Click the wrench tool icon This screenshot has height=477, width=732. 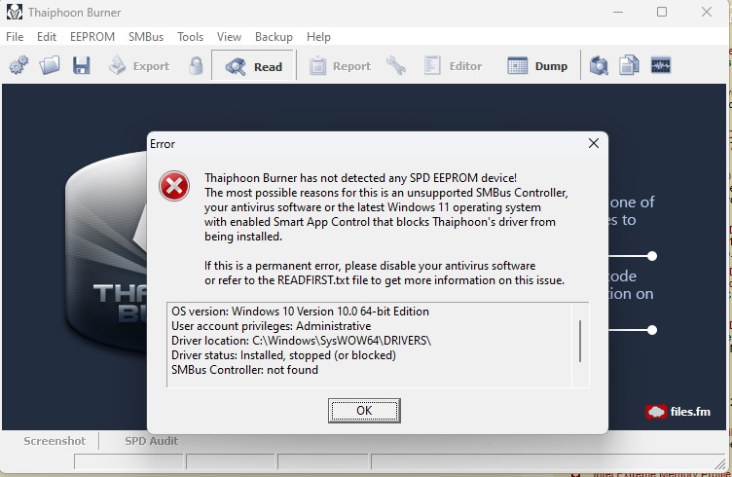click(x=396, y=66)
